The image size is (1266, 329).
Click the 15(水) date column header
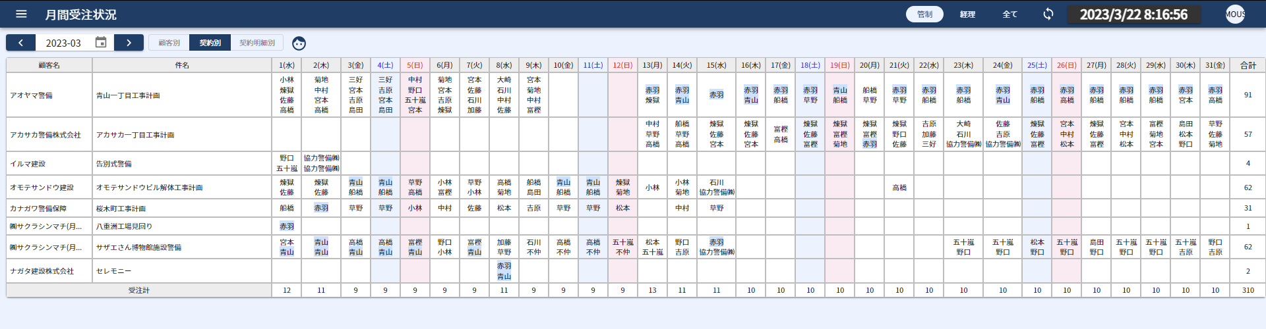tap(716, 65)
